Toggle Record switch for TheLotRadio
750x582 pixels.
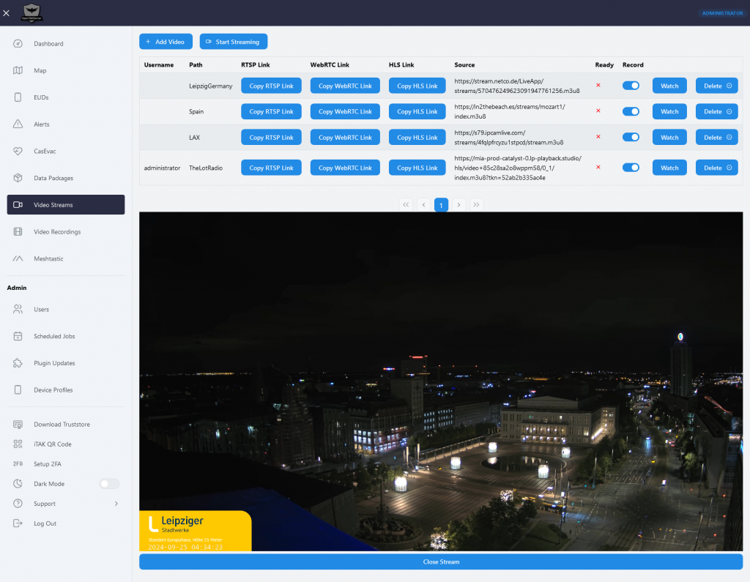click(631, 168)
